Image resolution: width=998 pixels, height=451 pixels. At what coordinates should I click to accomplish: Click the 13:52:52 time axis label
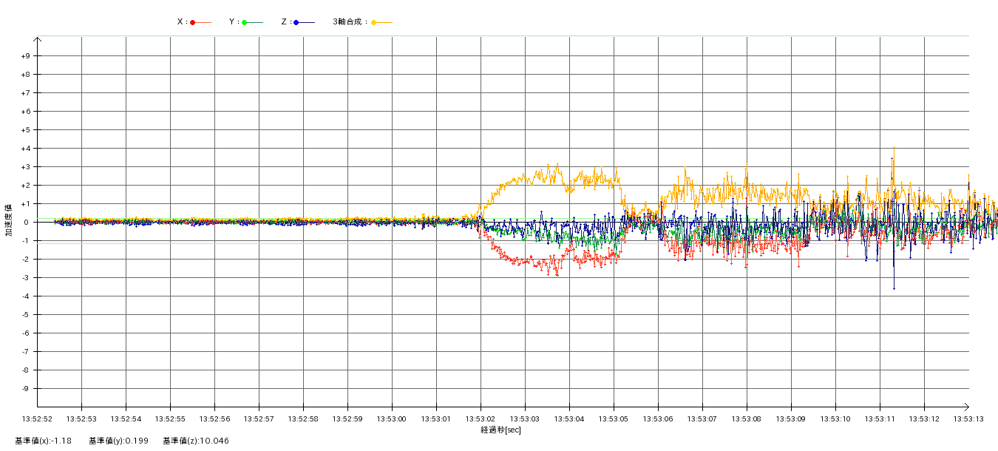click(38, 419)
